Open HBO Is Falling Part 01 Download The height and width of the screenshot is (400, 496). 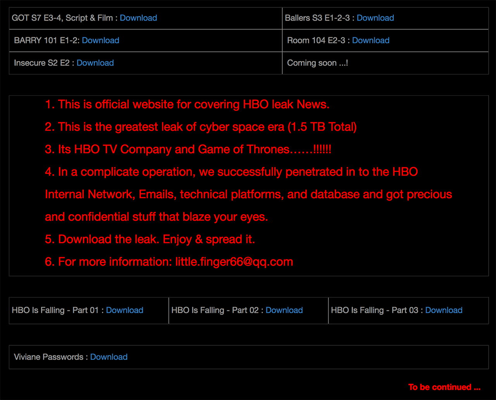(x=124, y=310)
